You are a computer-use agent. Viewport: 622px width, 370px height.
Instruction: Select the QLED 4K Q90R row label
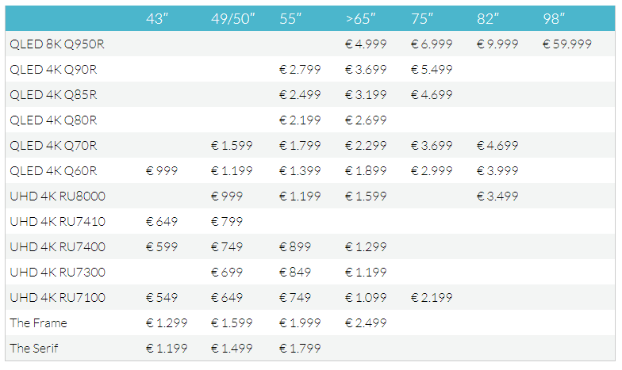[53, 70]
